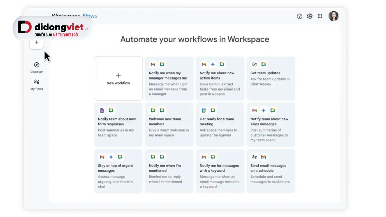Open the settings gear icon

(x=309, y=16)
